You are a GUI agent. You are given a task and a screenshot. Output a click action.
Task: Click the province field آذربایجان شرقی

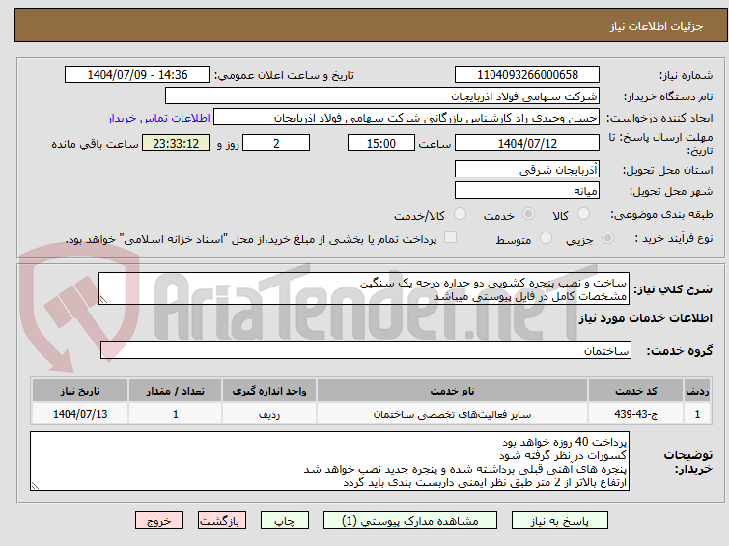(x=527, y=169)
